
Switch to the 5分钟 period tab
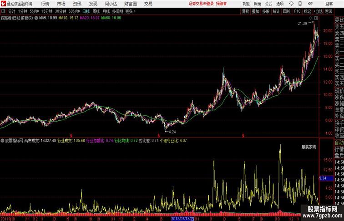(x=34, y=11)
